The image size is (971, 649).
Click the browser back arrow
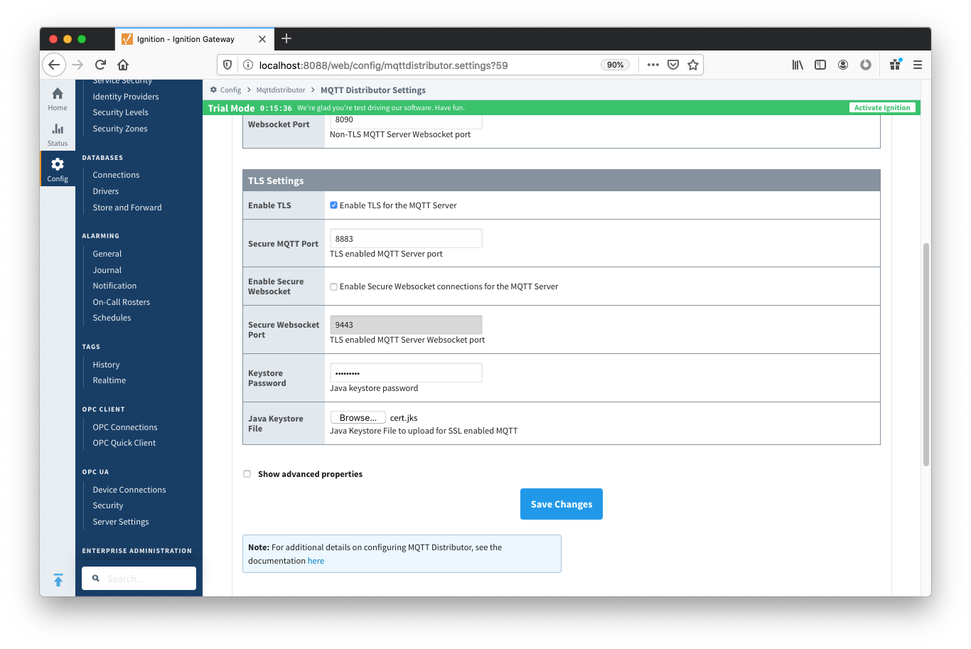tap(54, 65)
